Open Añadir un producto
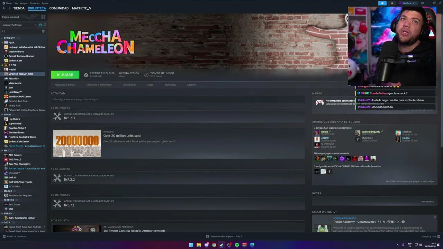 click(x=14, y=237)
